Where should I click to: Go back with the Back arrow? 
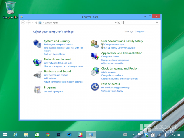pos(23,22)
